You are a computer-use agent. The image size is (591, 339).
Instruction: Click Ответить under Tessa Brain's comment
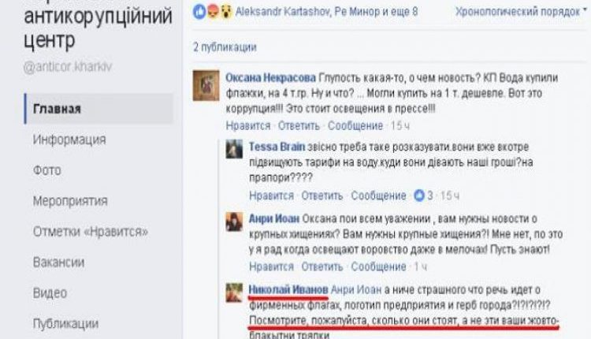click(322, 196)
